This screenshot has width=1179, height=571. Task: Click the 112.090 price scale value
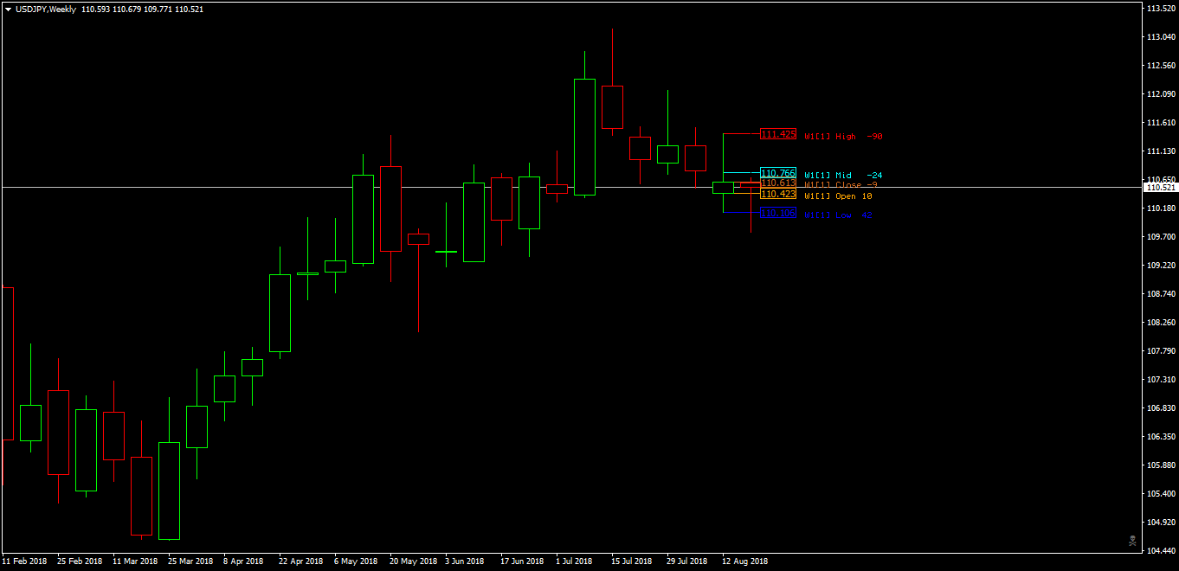(x=1161, y=94)
